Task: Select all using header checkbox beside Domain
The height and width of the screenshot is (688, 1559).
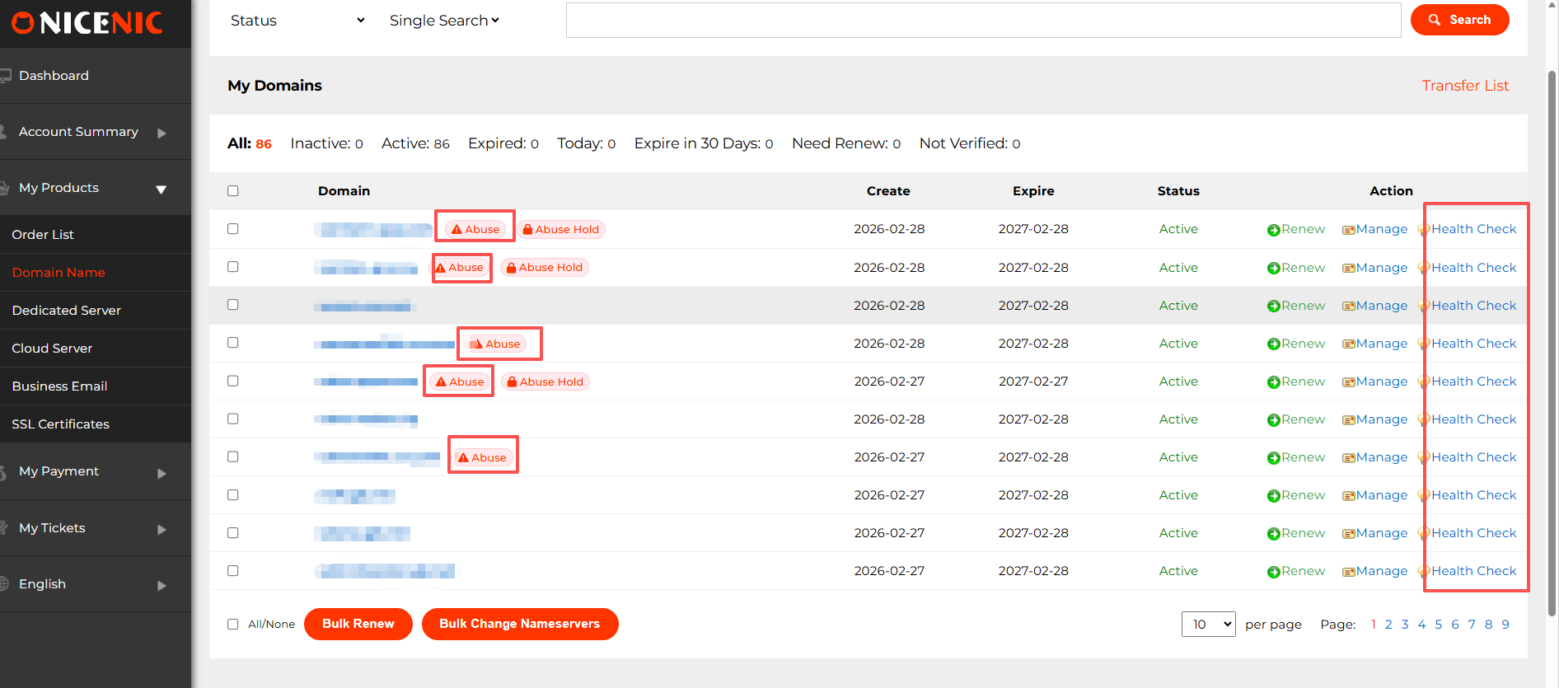Action: click(x=233, y=191)
